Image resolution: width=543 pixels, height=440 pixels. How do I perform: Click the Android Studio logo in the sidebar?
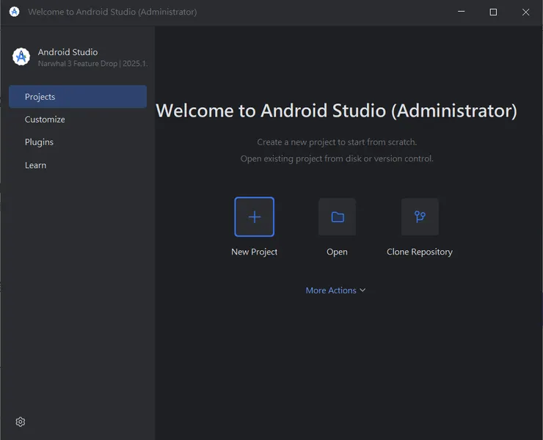point(21,56)
